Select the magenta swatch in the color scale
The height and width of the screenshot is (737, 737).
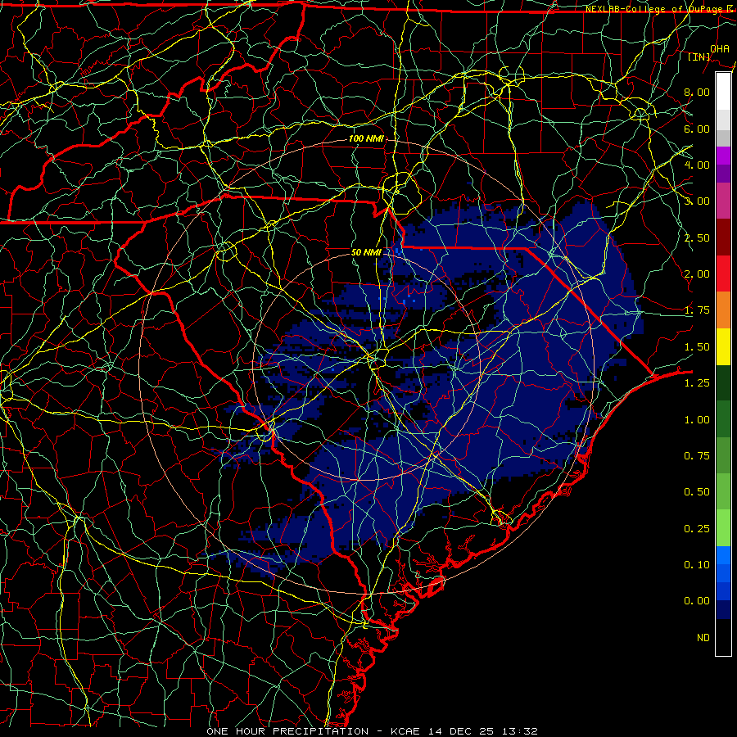pyautogui.click(x=723, y=156)
